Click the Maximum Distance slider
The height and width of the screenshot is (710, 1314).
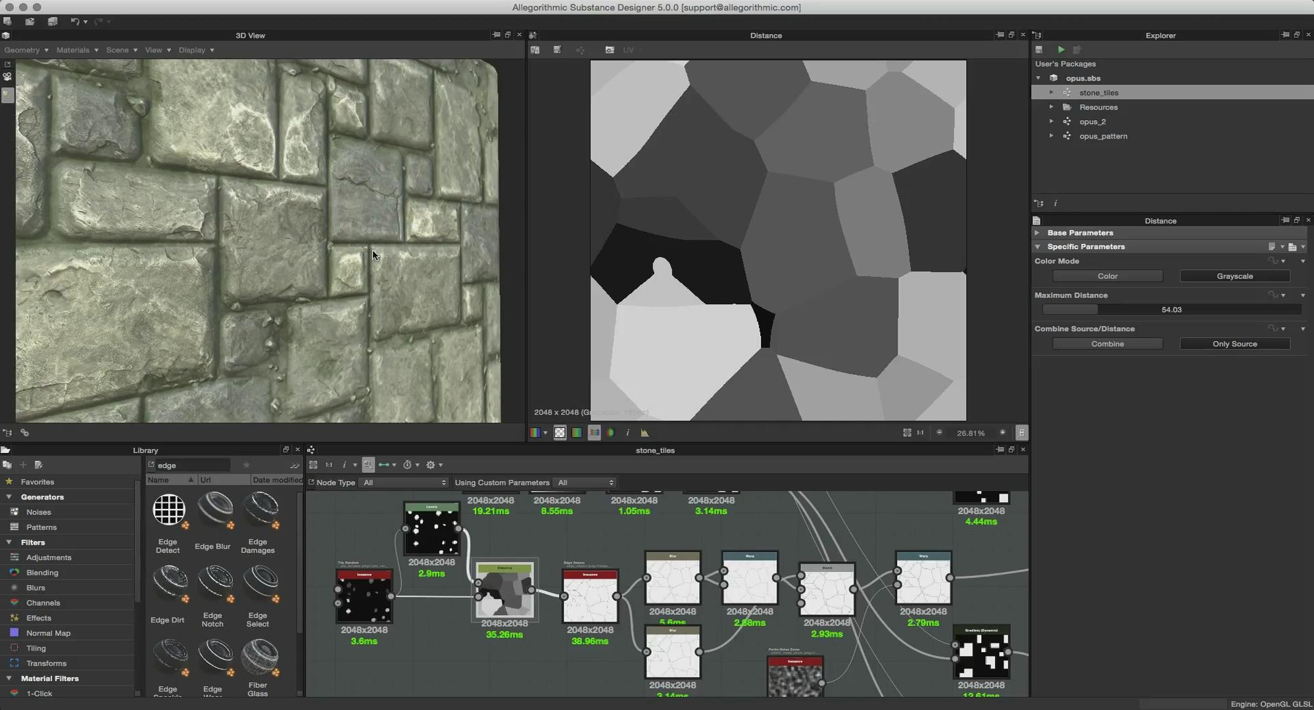[1171, 310]
